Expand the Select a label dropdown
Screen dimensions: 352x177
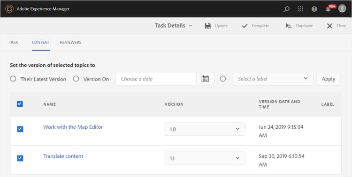(273, 79)
